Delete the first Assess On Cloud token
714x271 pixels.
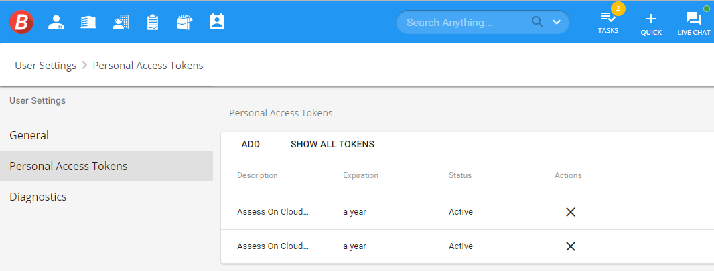pyautogui.click(x=571, y=212)
